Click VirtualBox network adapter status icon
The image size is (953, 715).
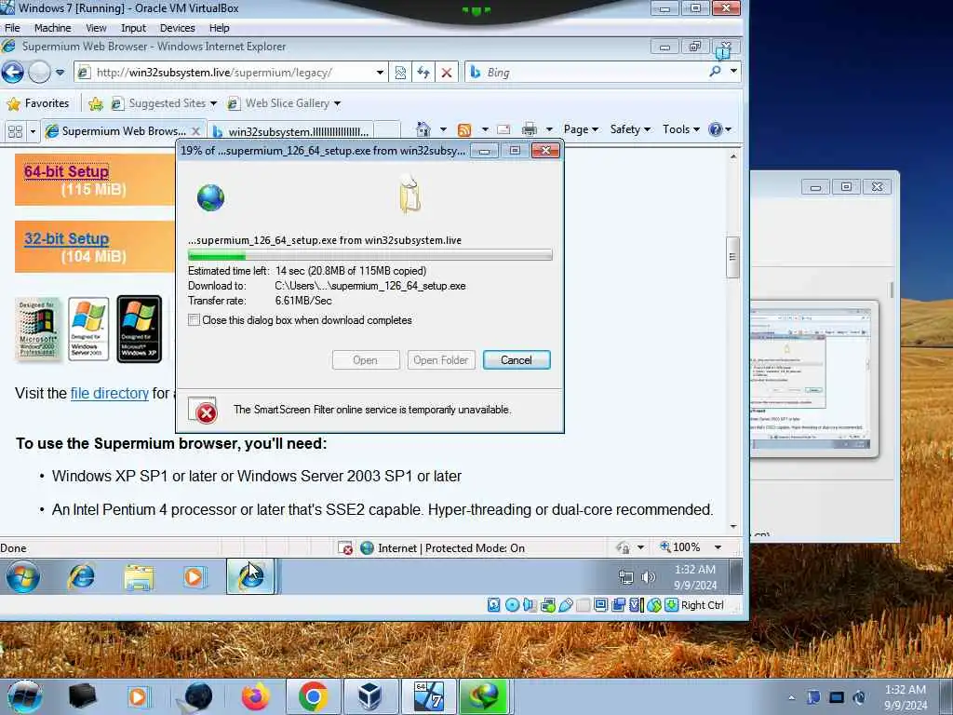pos(547,605)
